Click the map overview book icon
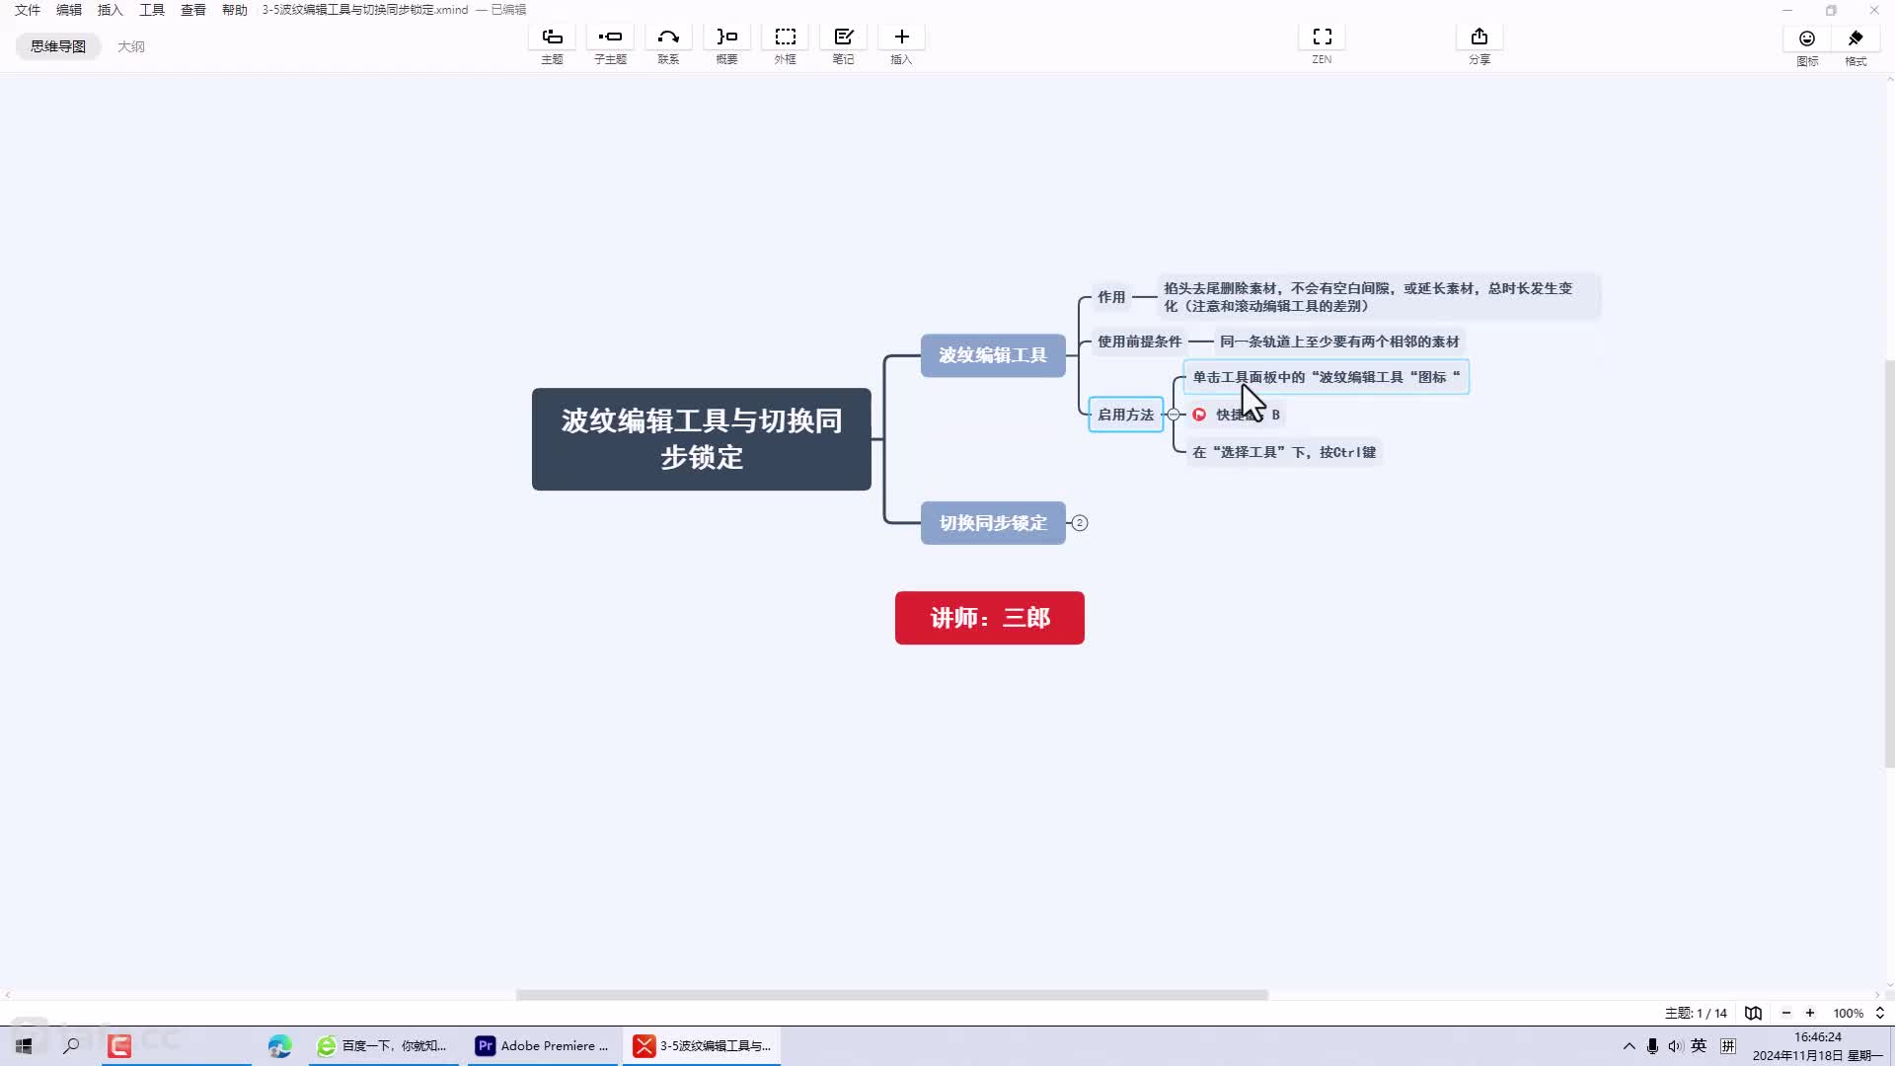The width and height of the screenshot is (1895, 1066). (x=1753, y=1013)
